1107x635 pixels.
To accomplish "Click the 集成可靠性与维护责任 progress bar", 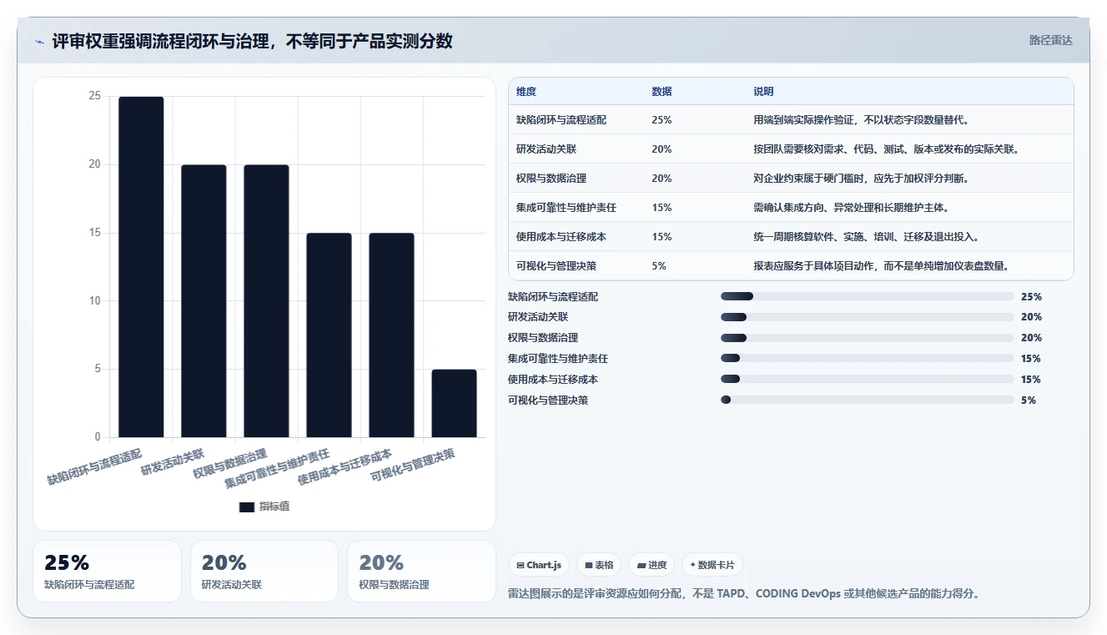I will pyautogui.click(x=868, y=359).
